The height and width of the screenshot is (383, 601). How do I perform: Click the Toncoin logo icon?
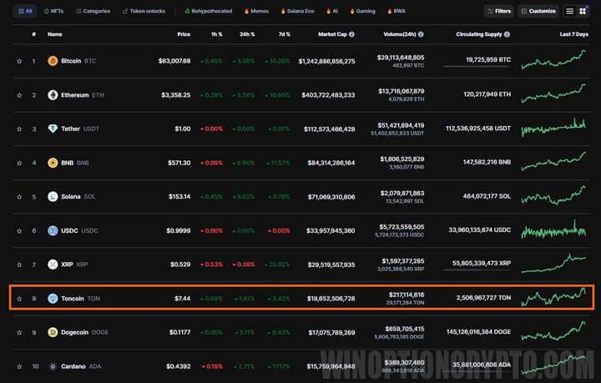53,298
